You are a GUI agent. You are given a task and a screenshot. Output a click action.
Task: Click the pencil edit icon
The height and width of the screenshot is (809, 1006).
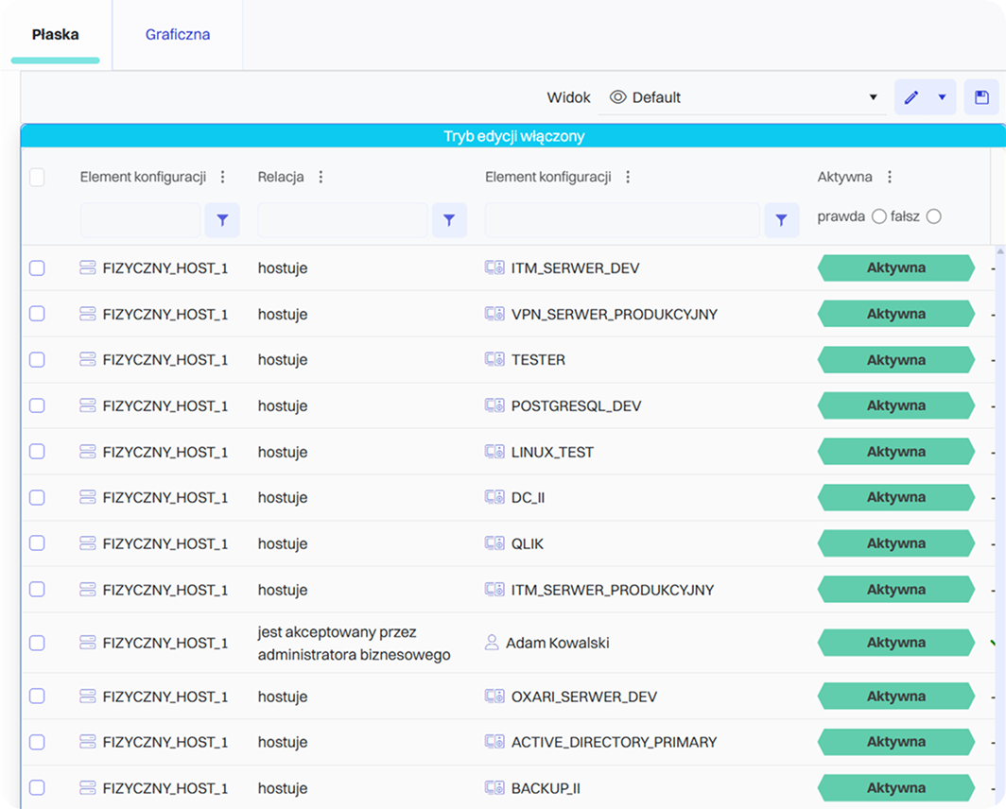click(911, 97)
